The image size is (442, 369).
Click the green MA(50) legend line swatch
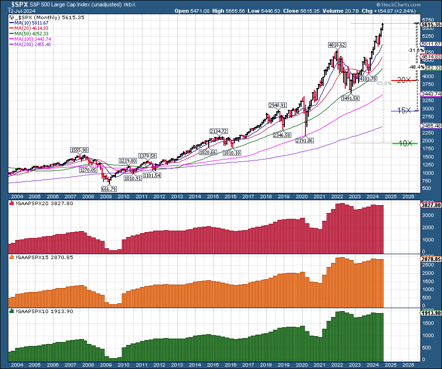click(12, 33)
